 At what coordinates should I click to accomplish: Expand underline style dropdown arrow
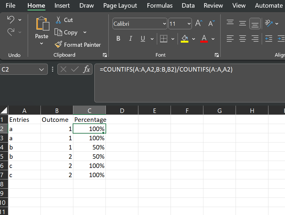click(x=152, y=39)
